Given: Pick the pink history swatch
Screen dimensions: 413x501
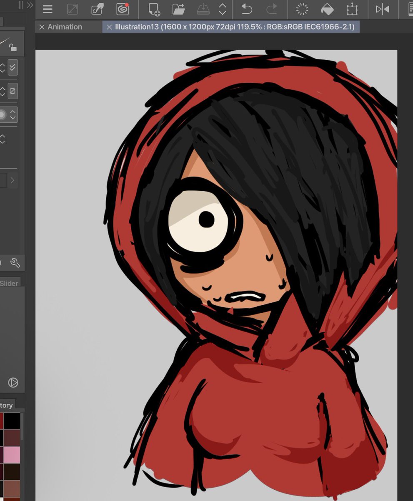Looking at the screenshot, I should click(x=12, y=455).
